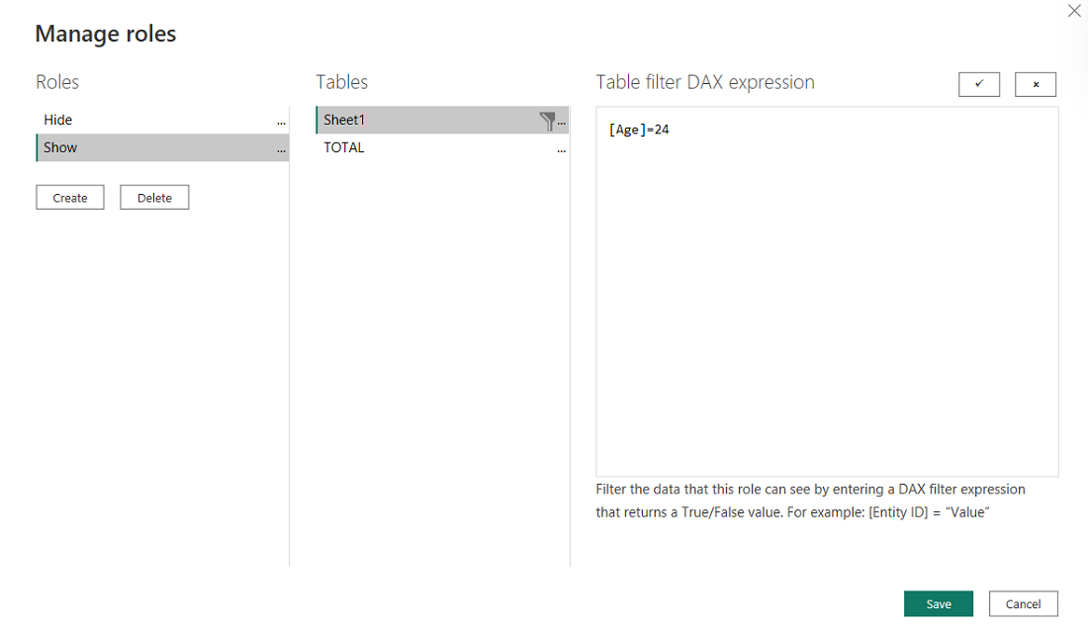The width and height of the screenshot is (1088, 637).
Task: Select the Sheet1 table
Action: (x=345, y=120)
